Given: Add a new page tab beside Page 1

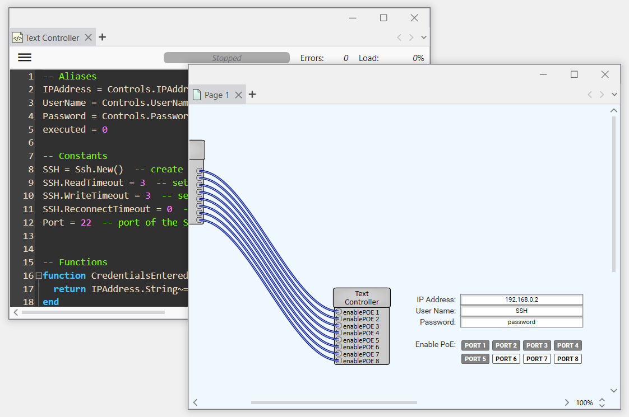Looking at the screenshot, I should click(x=252, y=95).
